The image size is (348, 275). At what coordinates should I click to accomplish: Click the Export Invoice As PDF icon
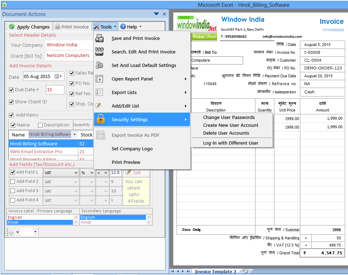[x=101, y=135]
